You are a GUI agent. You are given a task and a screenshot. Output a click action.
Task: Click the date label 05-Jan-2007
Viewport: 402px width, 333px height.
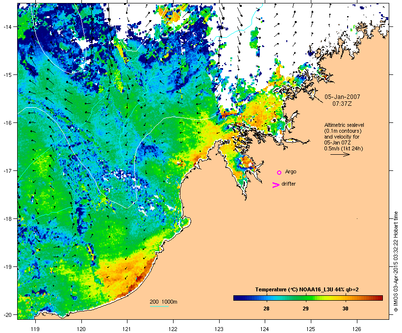342,97
